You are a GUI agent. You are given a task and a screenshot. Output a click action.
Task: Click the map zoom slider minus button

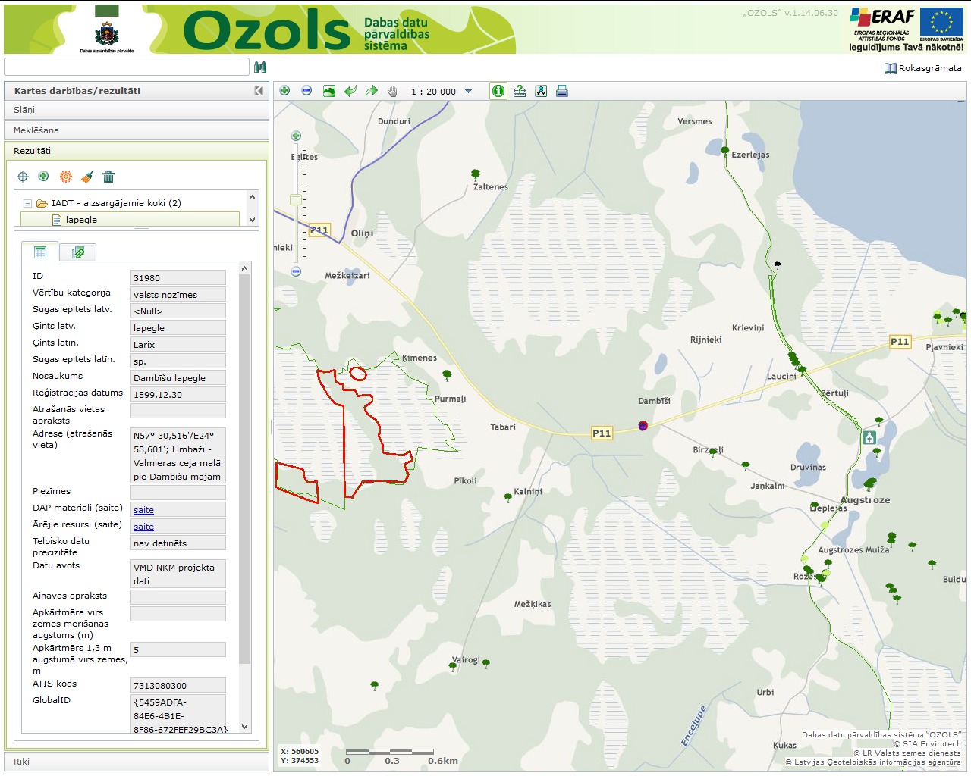(x=296, y=271)
